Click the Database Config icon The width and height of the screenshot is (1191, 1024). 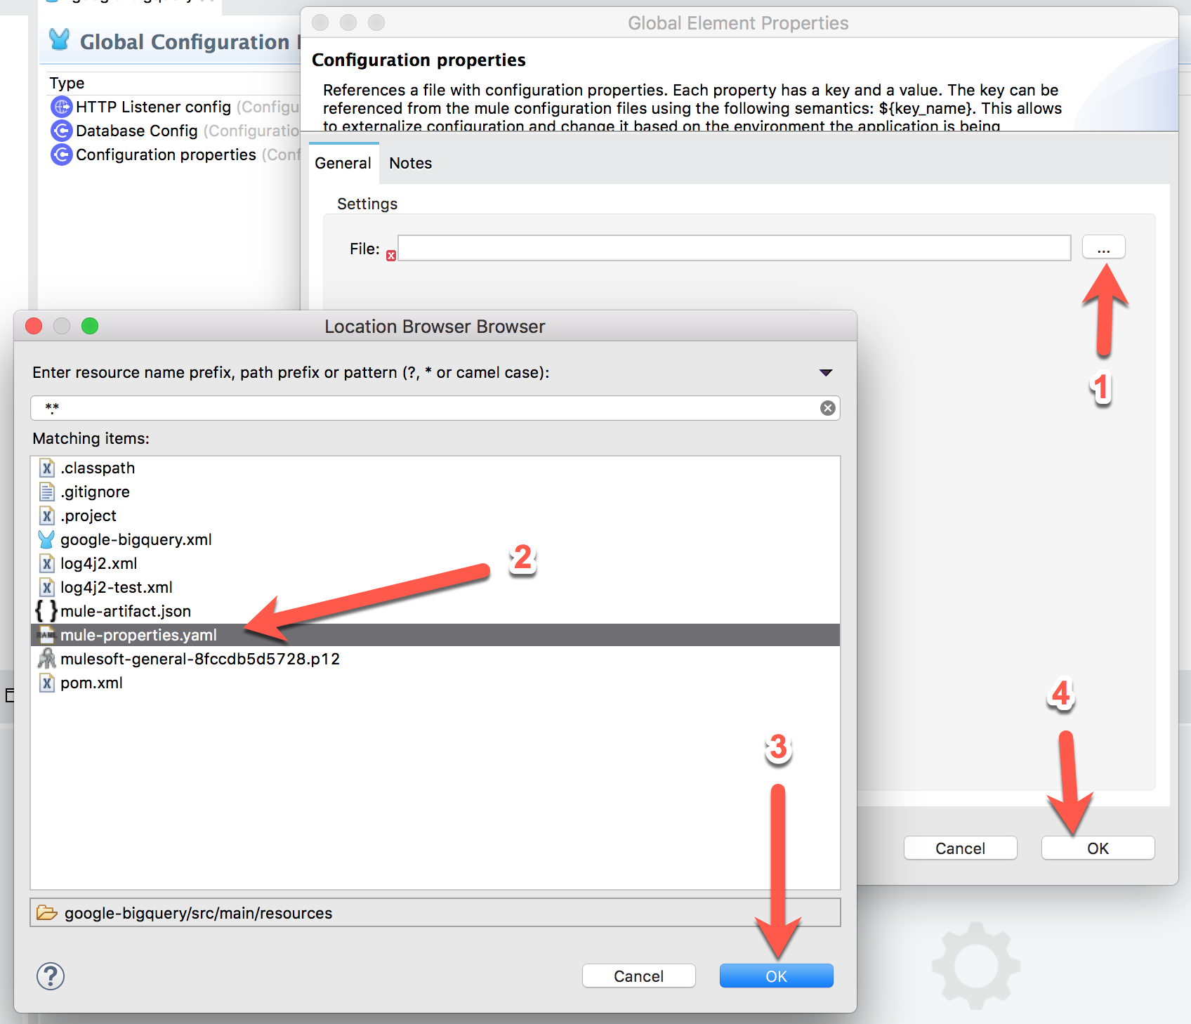[x=62, y=131]
